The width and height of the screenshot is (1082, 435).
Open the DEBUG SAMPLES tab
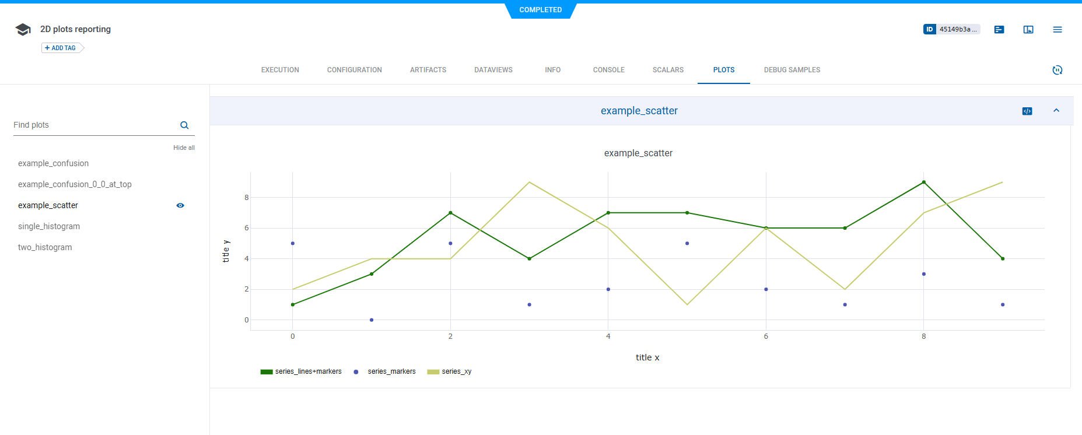click(792, 70)
